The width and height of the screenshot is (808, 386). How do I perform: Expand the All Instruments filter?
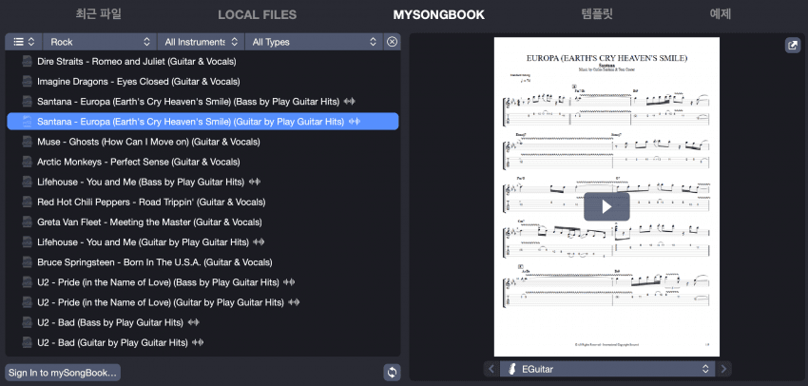(201, 42)
